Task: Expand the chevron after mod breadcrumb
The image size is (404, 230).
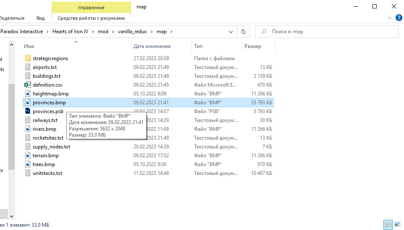Action: pos(113,32)
